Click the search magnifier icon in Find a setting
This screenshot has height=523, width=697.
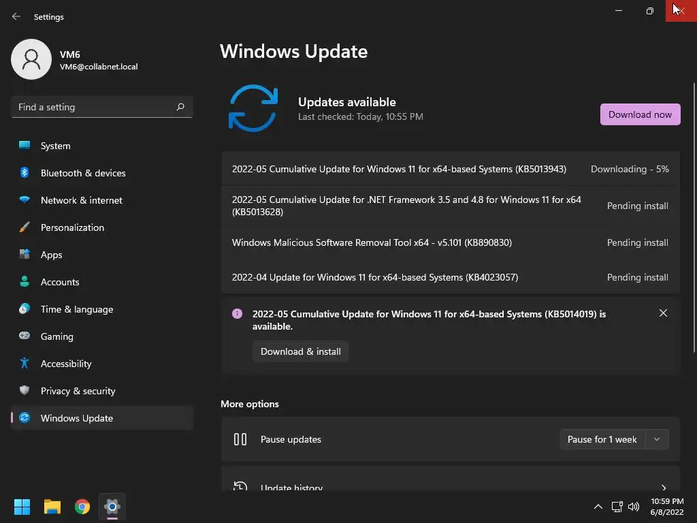click(180, 107)
